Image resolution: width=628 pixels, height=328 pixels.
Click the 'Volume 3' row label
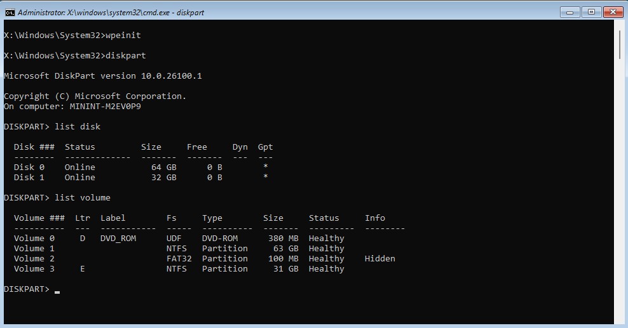[34, 269]
